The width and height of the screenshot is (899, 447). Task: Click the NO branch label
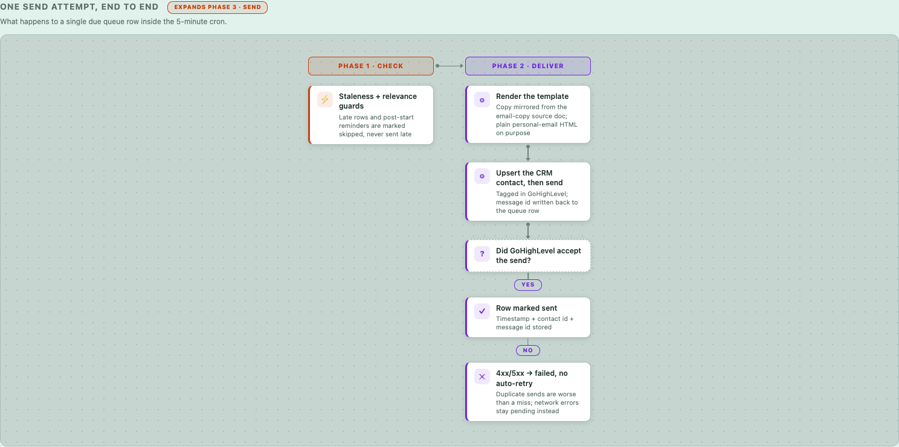coord(528,350)
